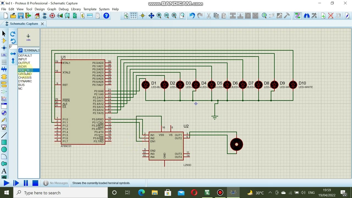Click the No Messages status indicator
The height and width of the screenshot is (198, 352).
pyautogui.click(x=56, y=183)
